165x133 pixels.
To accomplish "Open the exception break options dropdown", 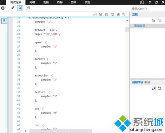I will 4,8.
